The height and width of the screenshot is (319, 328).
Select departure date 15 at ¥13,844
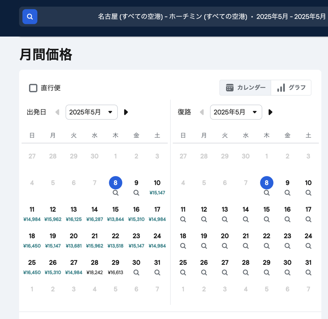point(116,214)
